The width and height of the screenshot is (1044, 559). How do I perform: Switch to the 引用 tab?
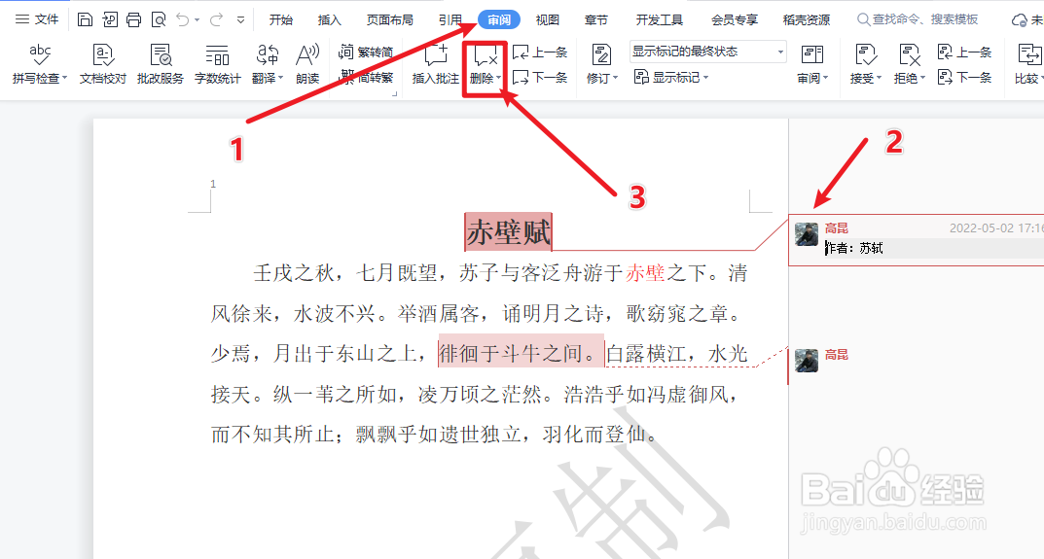click(450, 20)
